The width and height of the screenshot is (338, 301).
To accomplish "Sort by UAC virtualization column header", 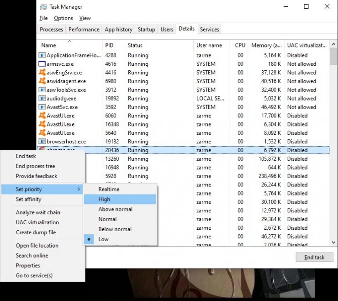I will coord(307,45).
